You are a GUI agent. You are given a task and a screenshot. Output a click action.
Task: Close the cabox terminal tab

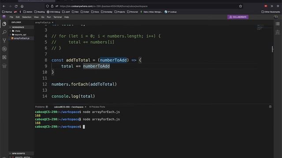(85, 107)
